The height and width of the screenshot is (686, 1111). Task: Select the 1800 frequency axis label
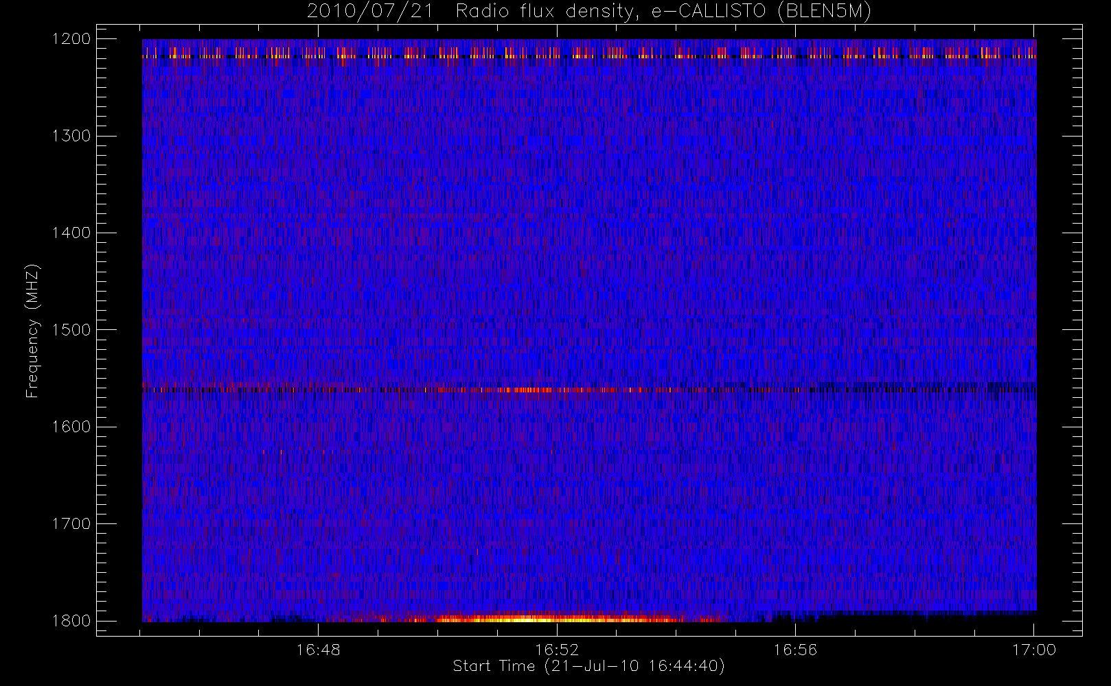[72, 620]
